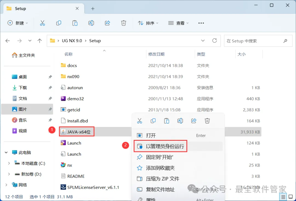The width and height of the screenshot is (296, 201).
Task: Open recent locations chevron dropdown
Action: point(30,41)
